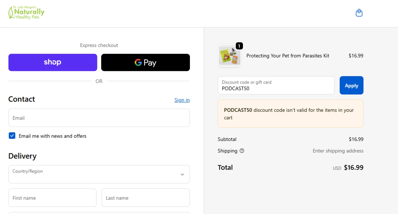The image size is (398, 214).
Task: Click the Contact heading
Action: point(21,99)
